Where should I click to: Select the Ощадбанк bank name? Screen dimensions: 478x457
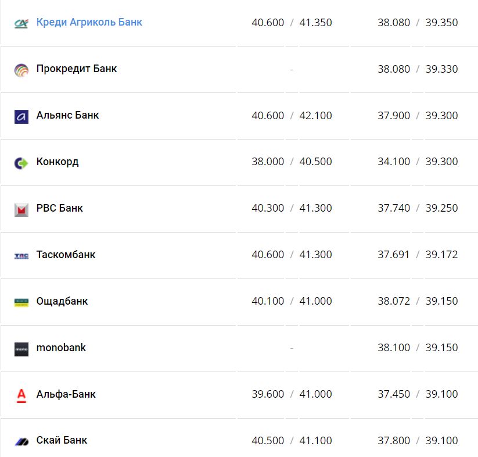pos(62,301)
